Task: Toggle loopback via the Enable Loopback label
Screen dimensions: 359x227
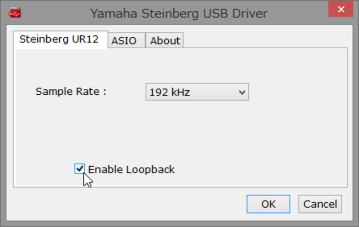Action: pos(131,169)
